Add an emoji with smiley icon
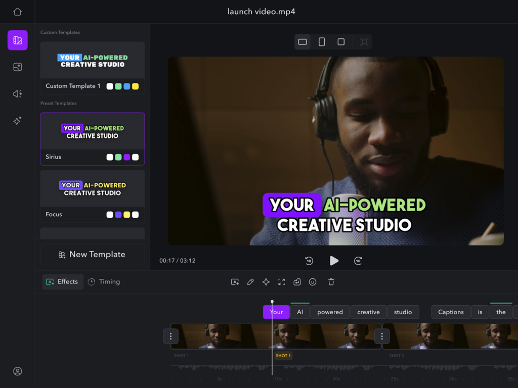This screenshot has width=518, height=388. pos(313,282)
